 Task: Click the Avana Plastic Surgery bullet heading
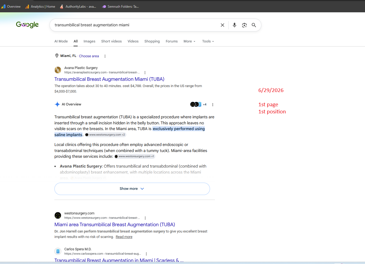point(81,166)
